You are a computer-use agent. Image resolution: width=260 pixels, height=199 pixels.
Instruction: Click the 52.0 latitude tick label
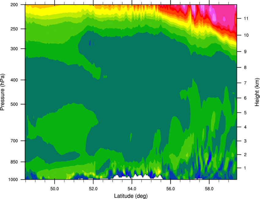[93, 189]
